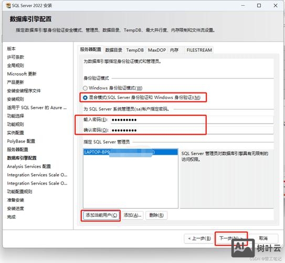Select the LAPTOP-BP9 administrator entry
Image resolution: width=285 pixels, height=263 pixels.
(x=130, y=152)
